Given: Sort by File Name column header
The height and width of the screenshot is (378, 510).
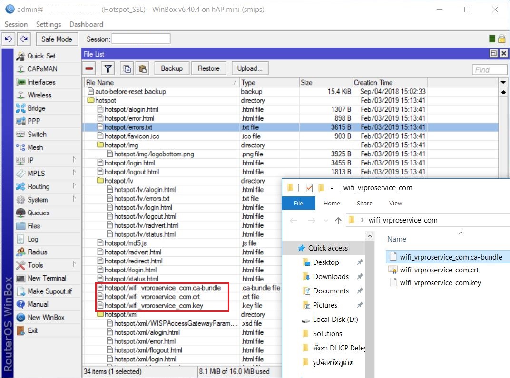Looking at the screenshot, I should (x=161, y=83).
